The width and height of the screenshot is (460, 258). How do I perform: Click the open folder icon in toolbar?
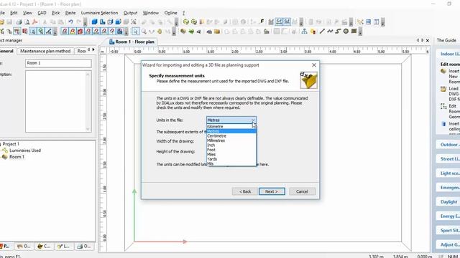1,22
